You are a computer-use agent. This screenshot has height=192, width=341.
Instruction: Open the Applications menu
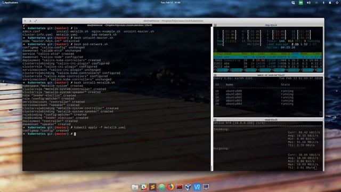[x=10, y=3]
